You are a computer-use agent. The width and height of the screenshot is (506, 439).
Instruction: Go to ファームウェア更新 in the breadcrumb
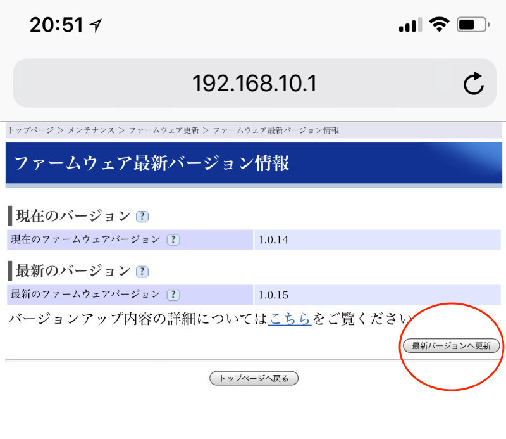pos(164,130)
